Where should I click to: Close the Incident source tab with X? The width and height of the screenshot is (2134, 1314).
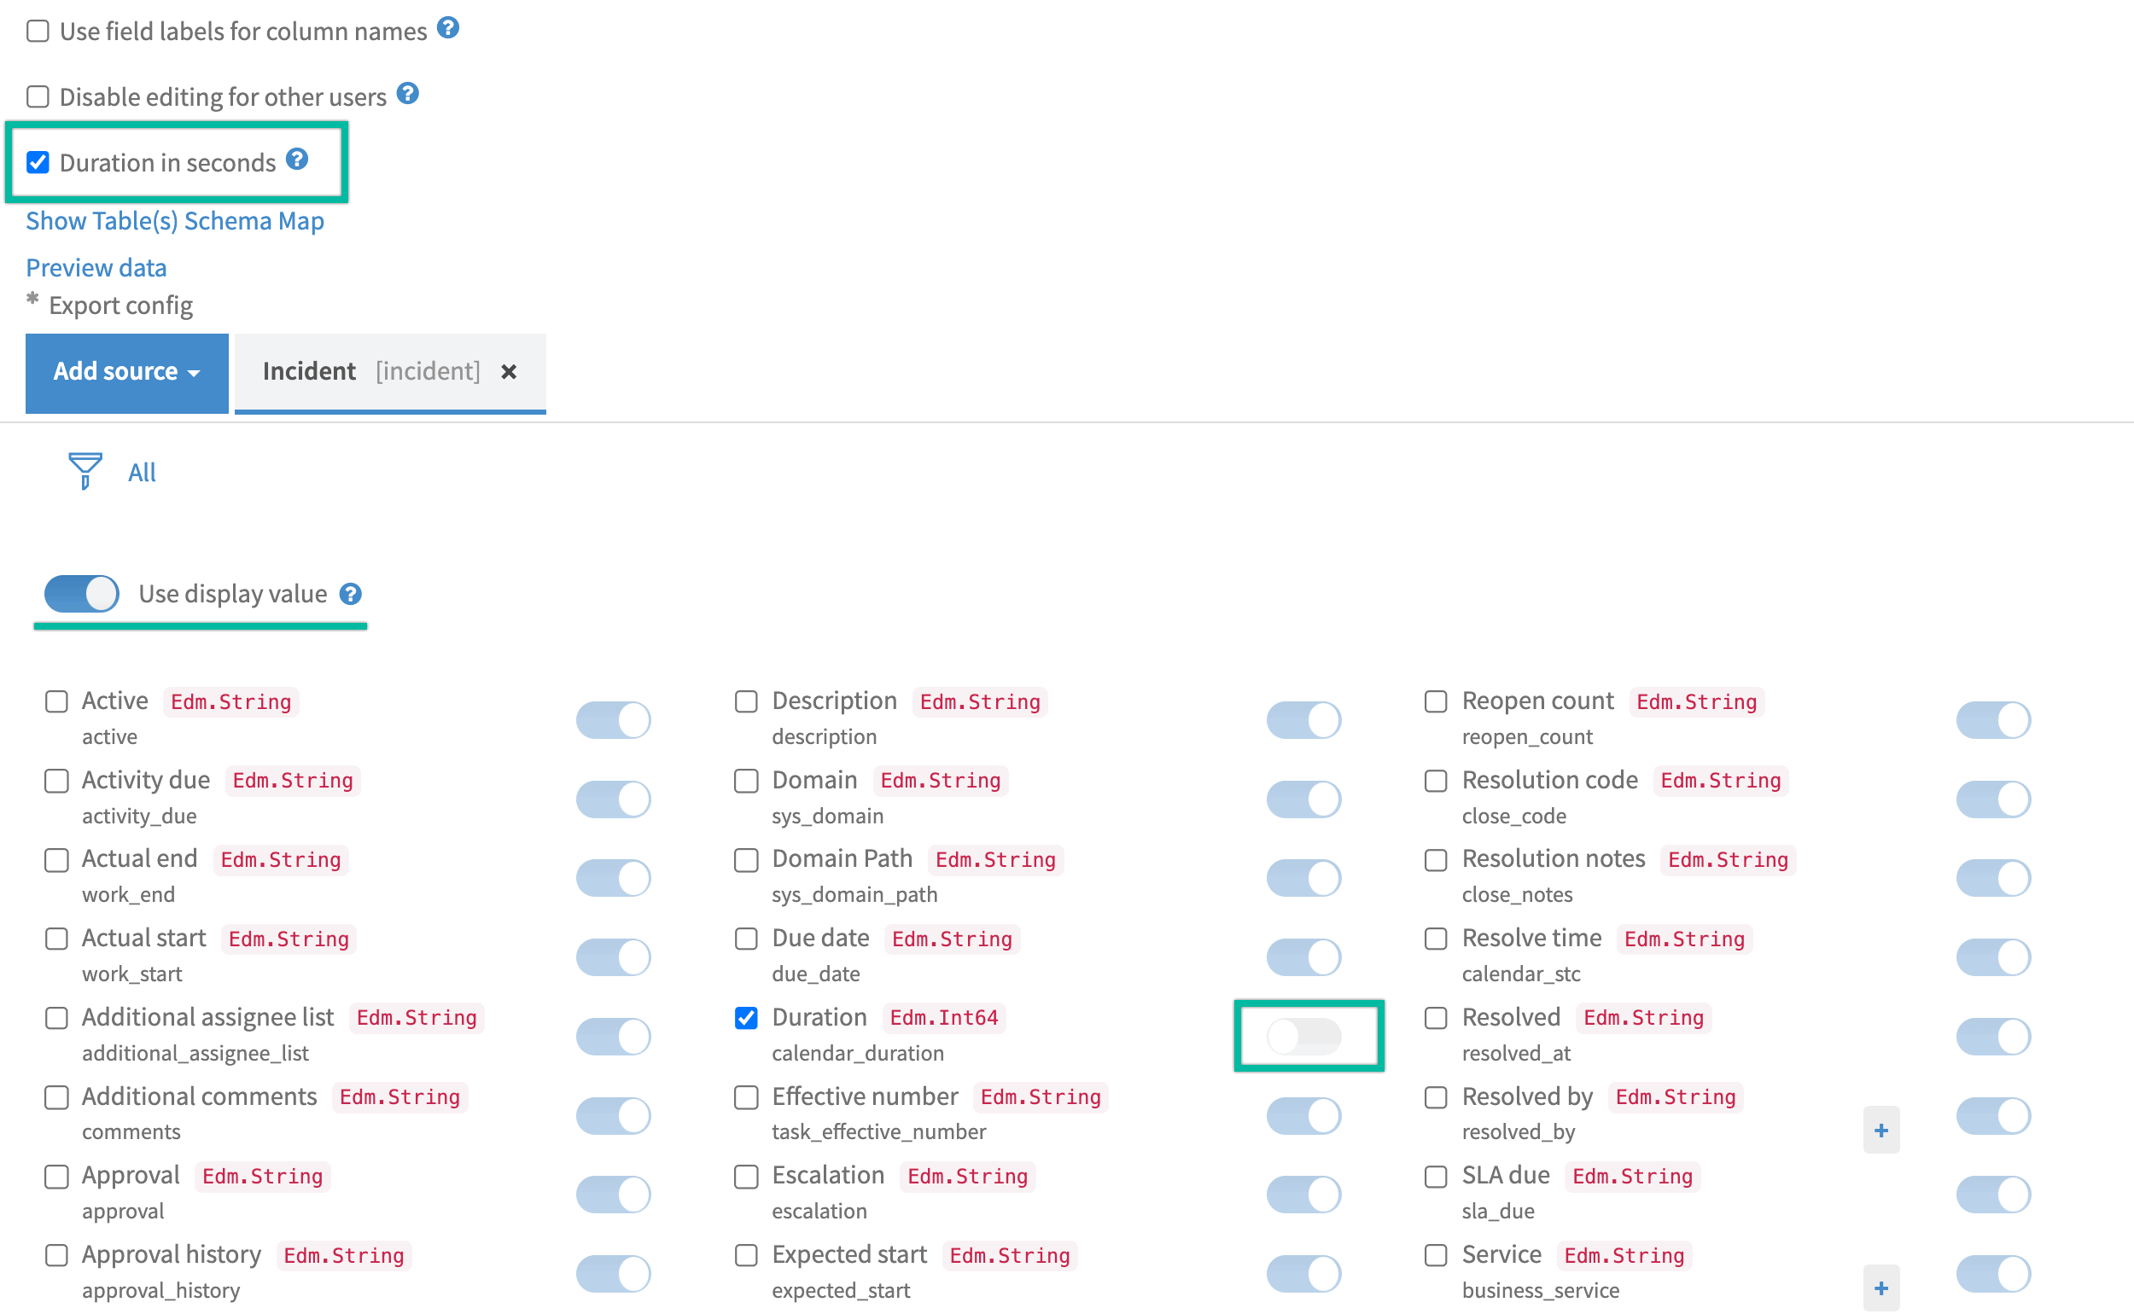[x=510, y=372]
